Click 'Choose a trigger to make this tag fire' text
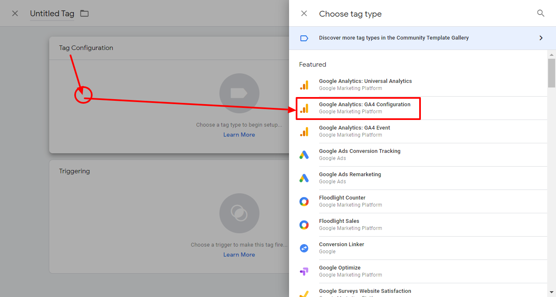 coord(239,245)
